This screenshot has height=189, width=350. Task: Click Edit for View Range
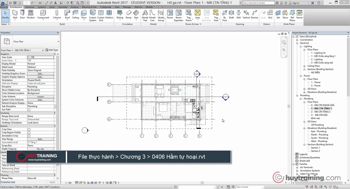(x=40, y=139)
